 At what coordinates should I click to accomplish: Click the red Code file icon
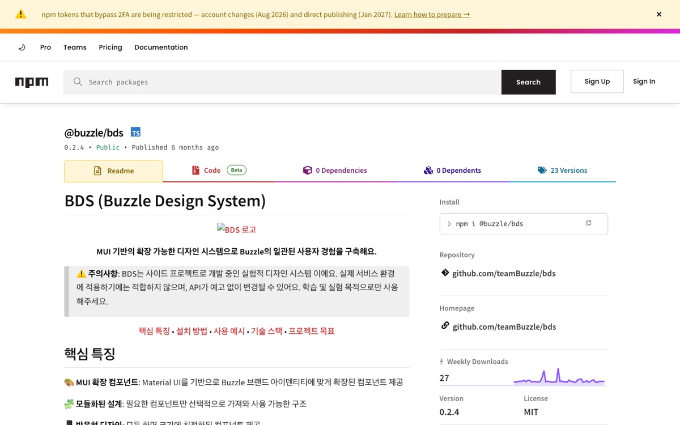[195, 170]
